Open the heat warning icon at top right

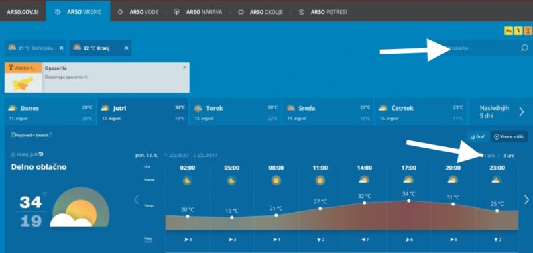point(527,31)
